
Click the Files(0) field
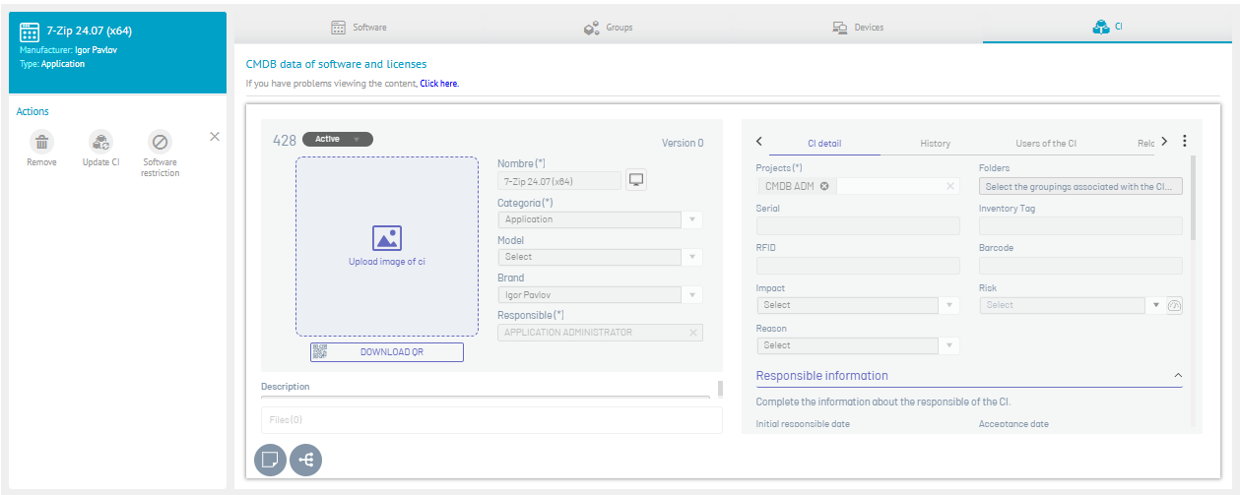click(491, 420)
